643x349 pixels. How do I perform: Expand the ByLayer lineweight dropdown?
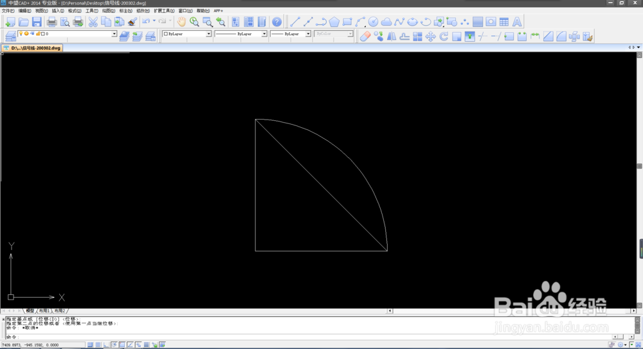click(308, 34)
